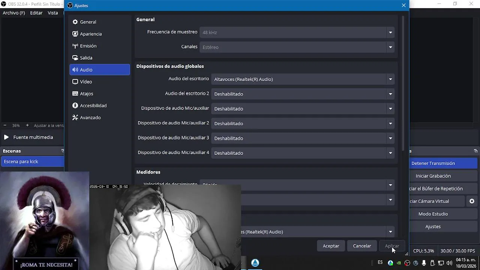Zoom in the OBS preview with plus
This screenshot has width=480, height=270.
(27, 125)
